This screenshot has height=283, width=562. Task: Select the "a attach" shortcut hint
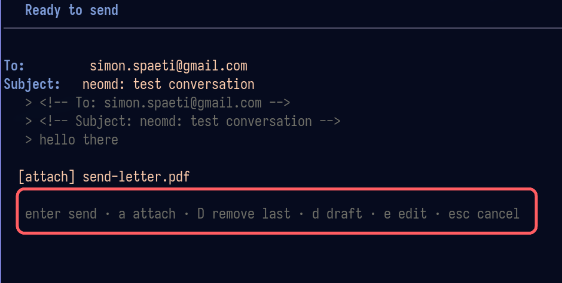coord(146,214)
